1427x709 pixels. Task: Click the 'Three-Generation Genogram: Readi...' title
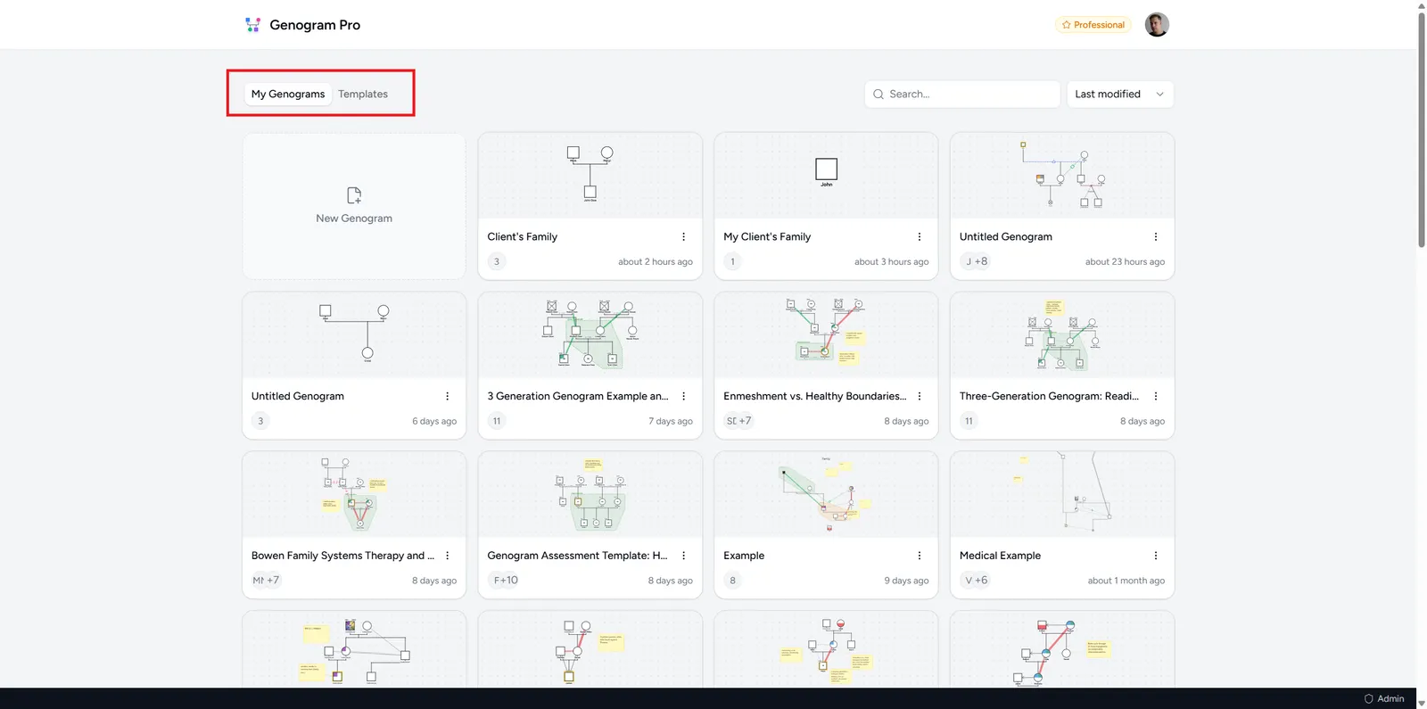tap(1049, 397)
